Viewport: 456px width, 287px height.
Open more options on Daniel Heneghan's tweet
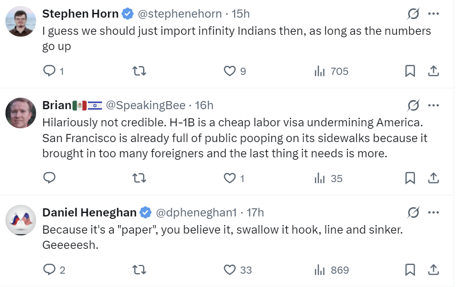tap(433, 212)
